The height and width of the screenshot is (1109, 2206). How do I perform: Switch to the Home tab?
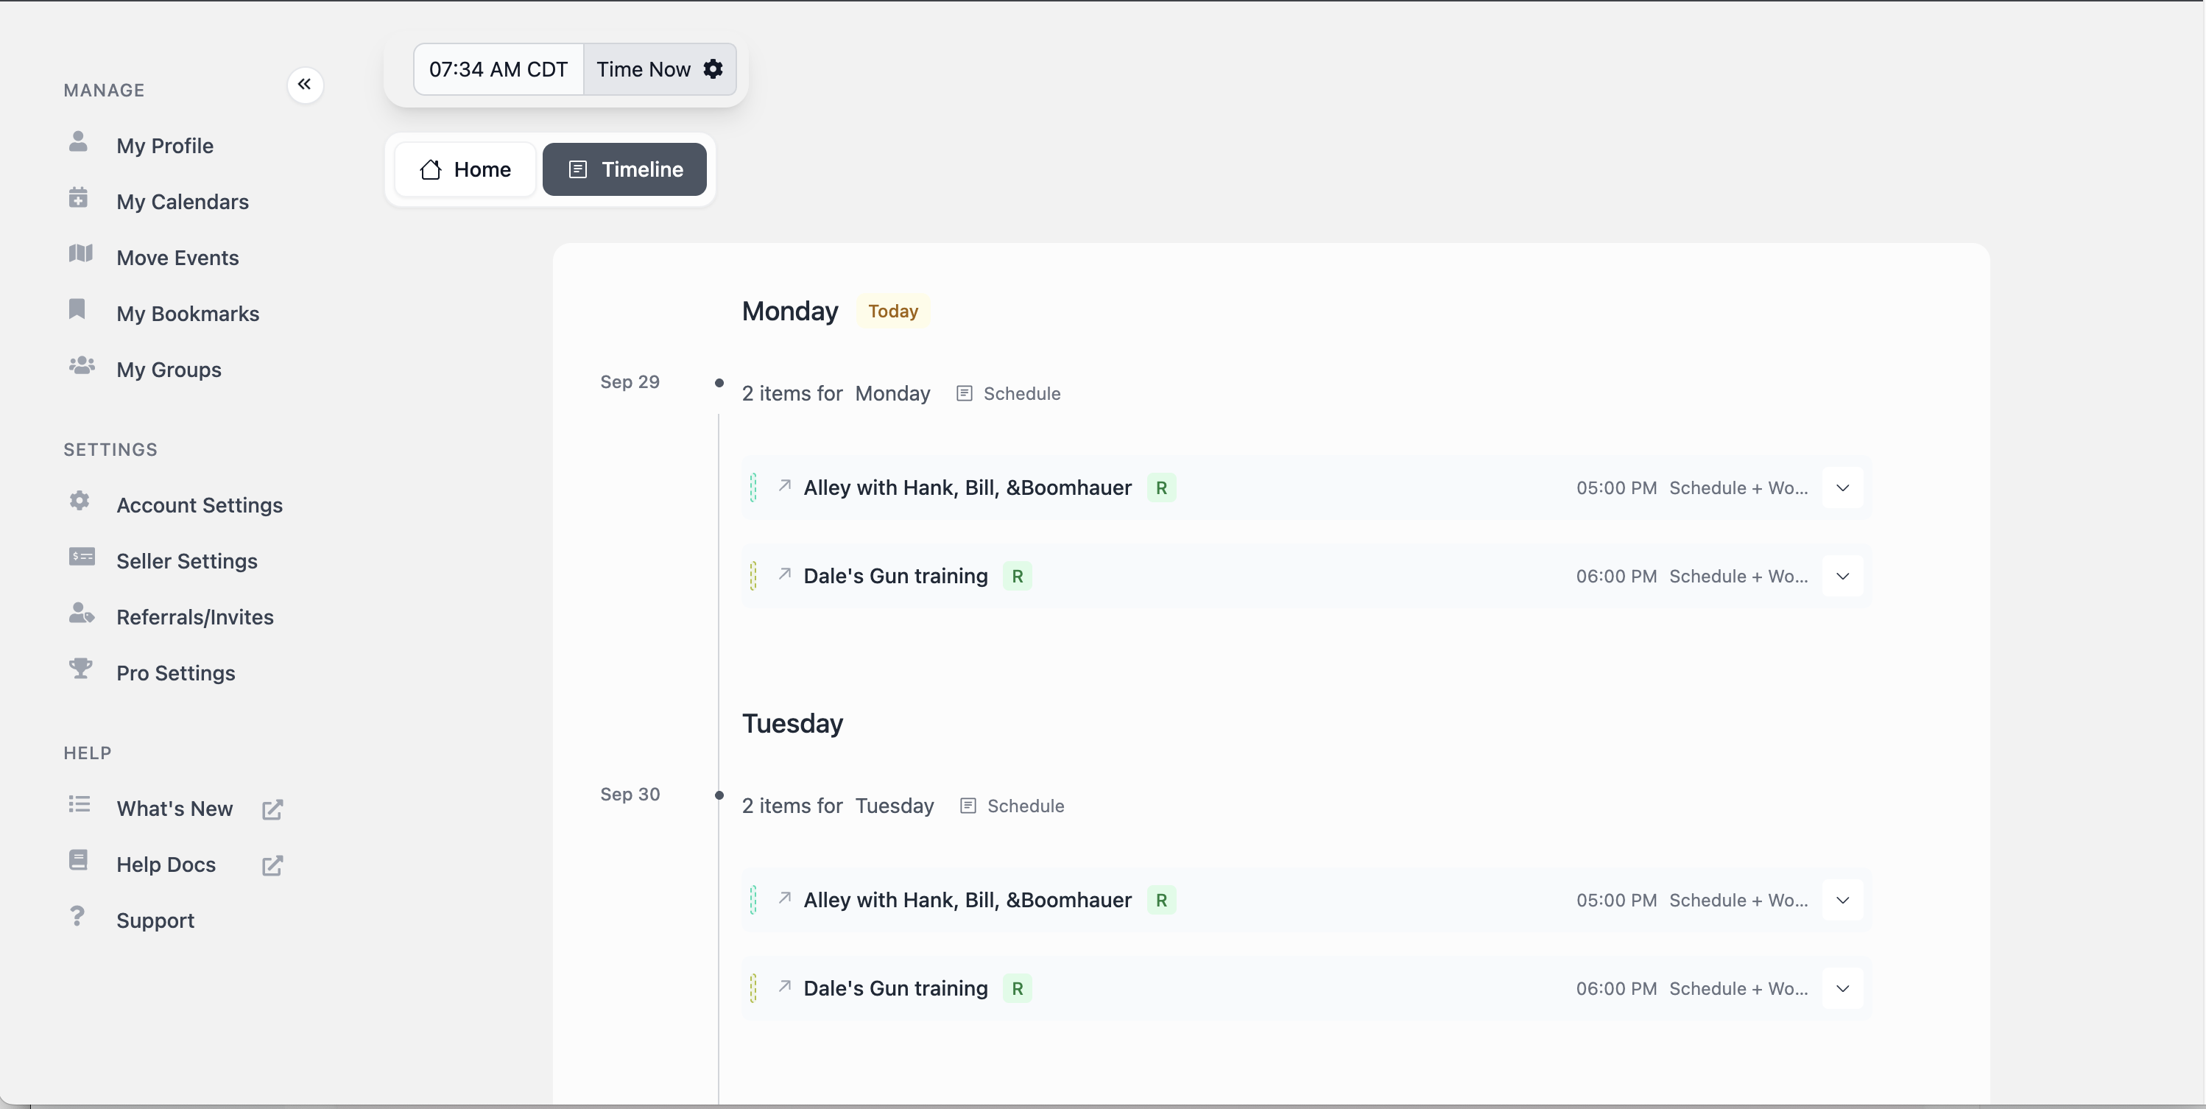(465, 169)
